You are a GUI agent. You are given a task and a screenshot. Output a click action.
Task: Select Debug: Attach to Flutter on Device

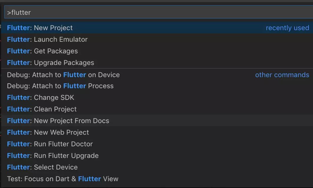[63, 75]
